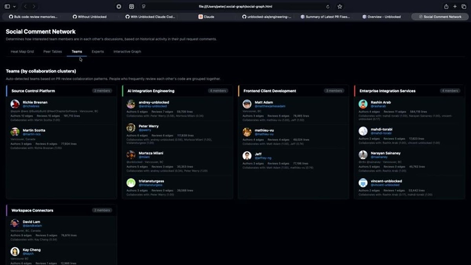Click the Safari sidebar toggle icon
471x265 pixels.
(7, 6)
